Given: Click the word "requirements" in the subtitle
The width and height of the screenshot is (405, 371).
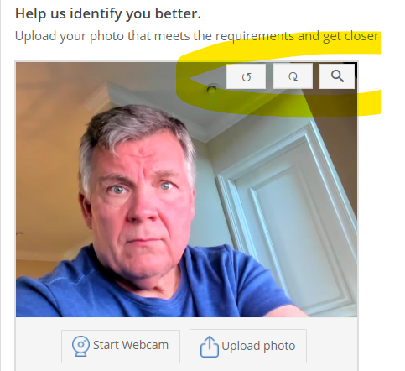Looking at the screenshot, I should point(255,36).
